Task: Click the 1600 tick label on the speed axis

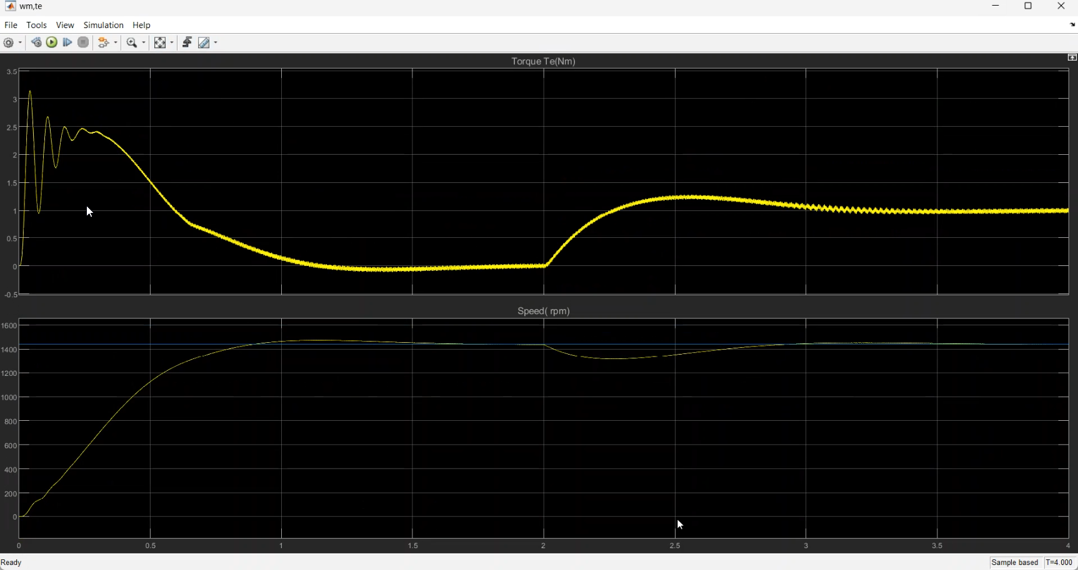Action: click(x=9, y=326)
